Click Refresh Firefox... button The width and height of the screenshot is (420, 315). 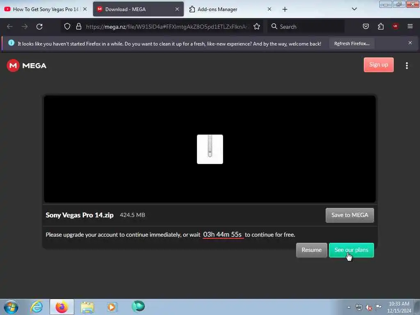[352, 43]
